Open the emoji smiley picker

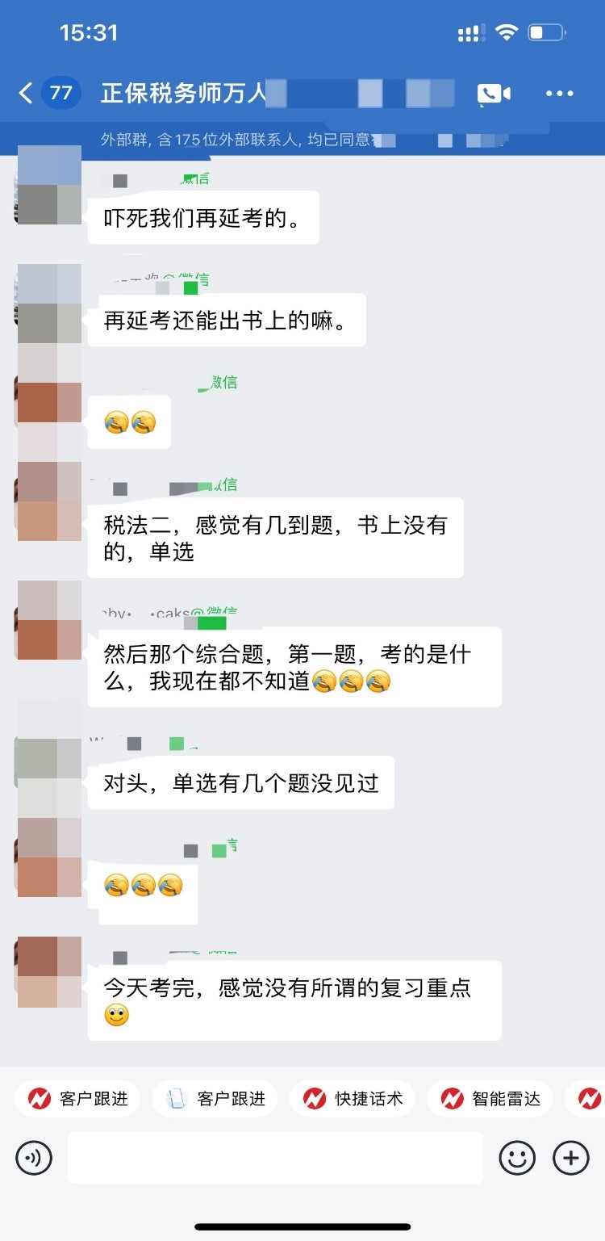pyautogui.click(x=517, y=1159)
